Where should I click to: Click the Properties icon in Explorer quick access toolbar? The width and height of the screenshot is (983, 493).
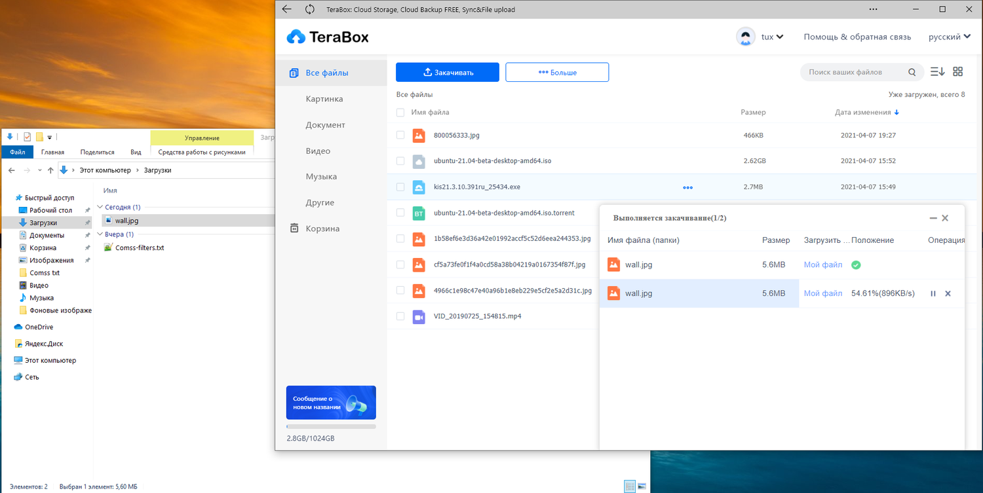27,137
